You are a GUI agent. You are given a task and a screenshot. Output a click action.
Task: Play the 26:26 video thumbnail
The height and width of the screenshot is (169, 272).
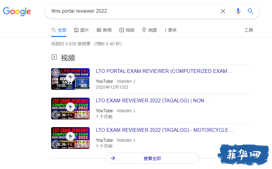[70, 138]
